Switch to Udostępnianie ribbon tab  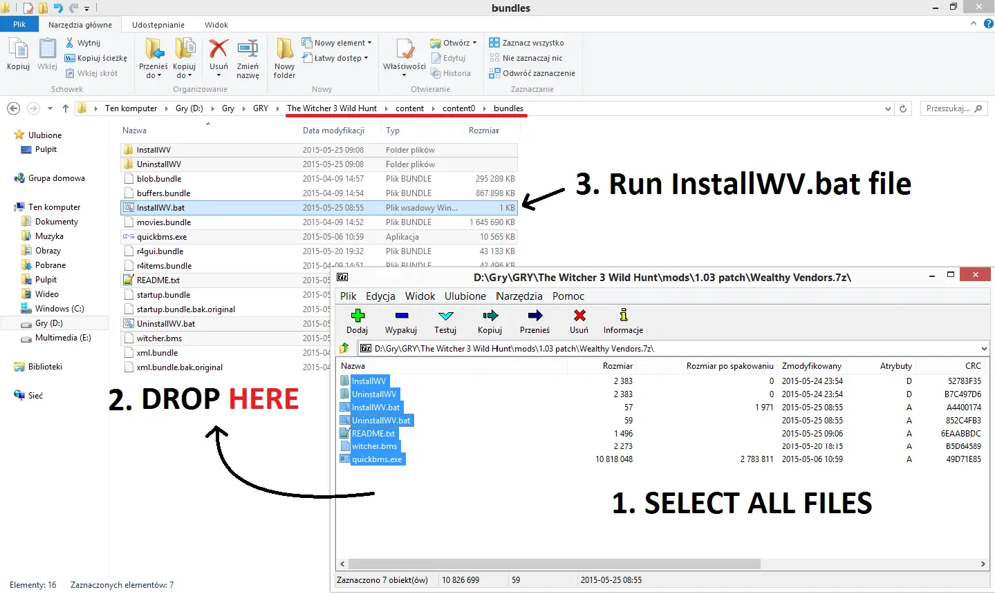tap(158, 25)
